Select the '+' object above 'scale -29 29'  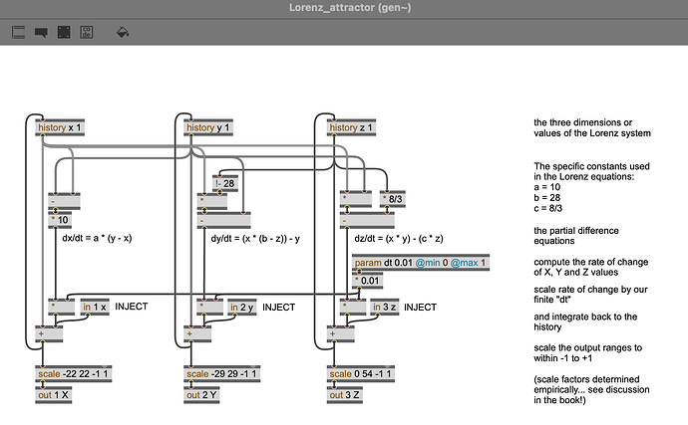(x=197, y=333)
